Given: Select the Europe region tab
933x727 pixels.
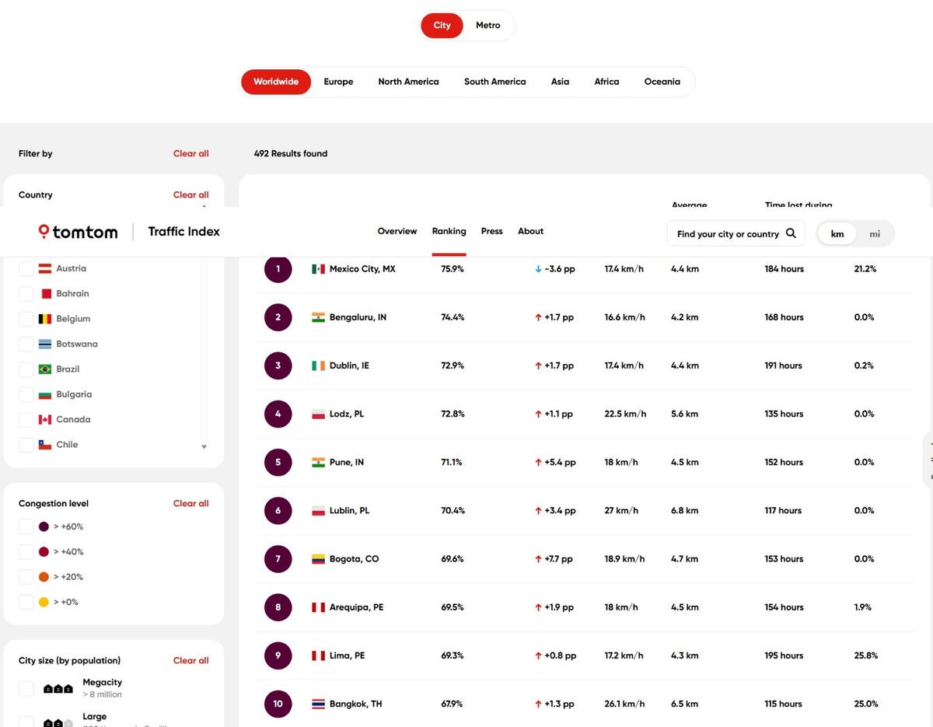Looking at the screenshot, I should pyautogui.click(x=338, y=82).
